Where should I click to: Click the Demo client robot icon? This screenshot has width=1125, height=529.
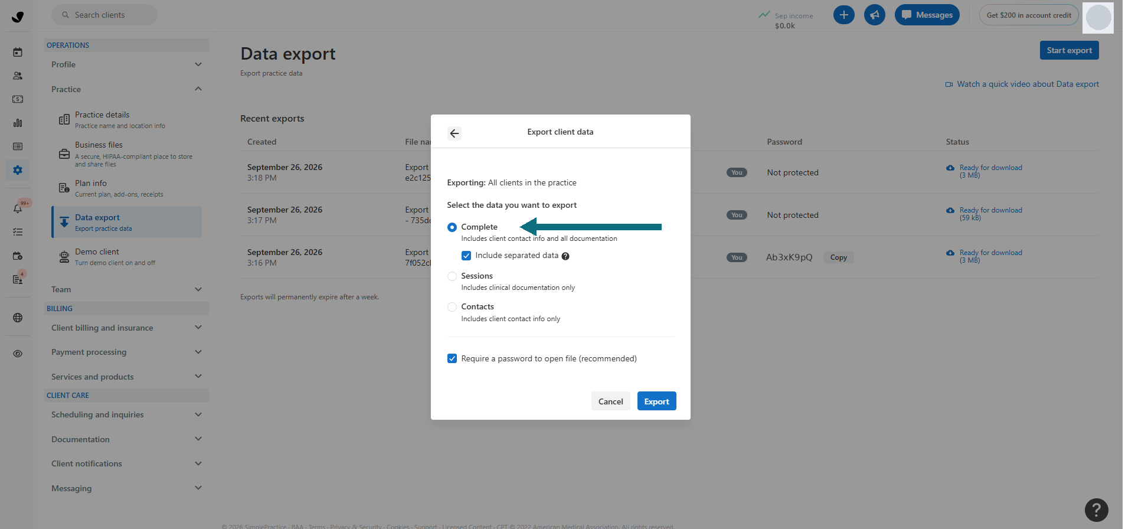coord(64,257)
